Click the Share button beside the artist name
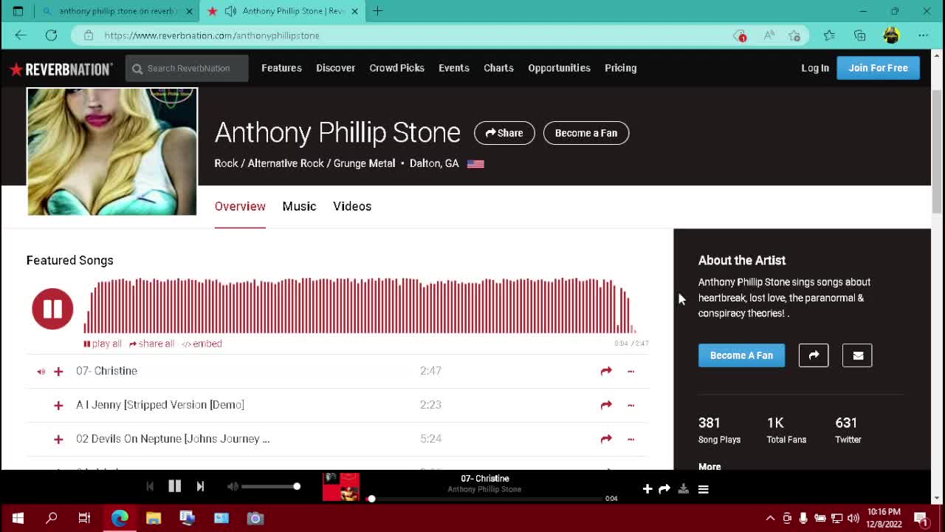This screenshot has height=532, width=945. [504, 133]
